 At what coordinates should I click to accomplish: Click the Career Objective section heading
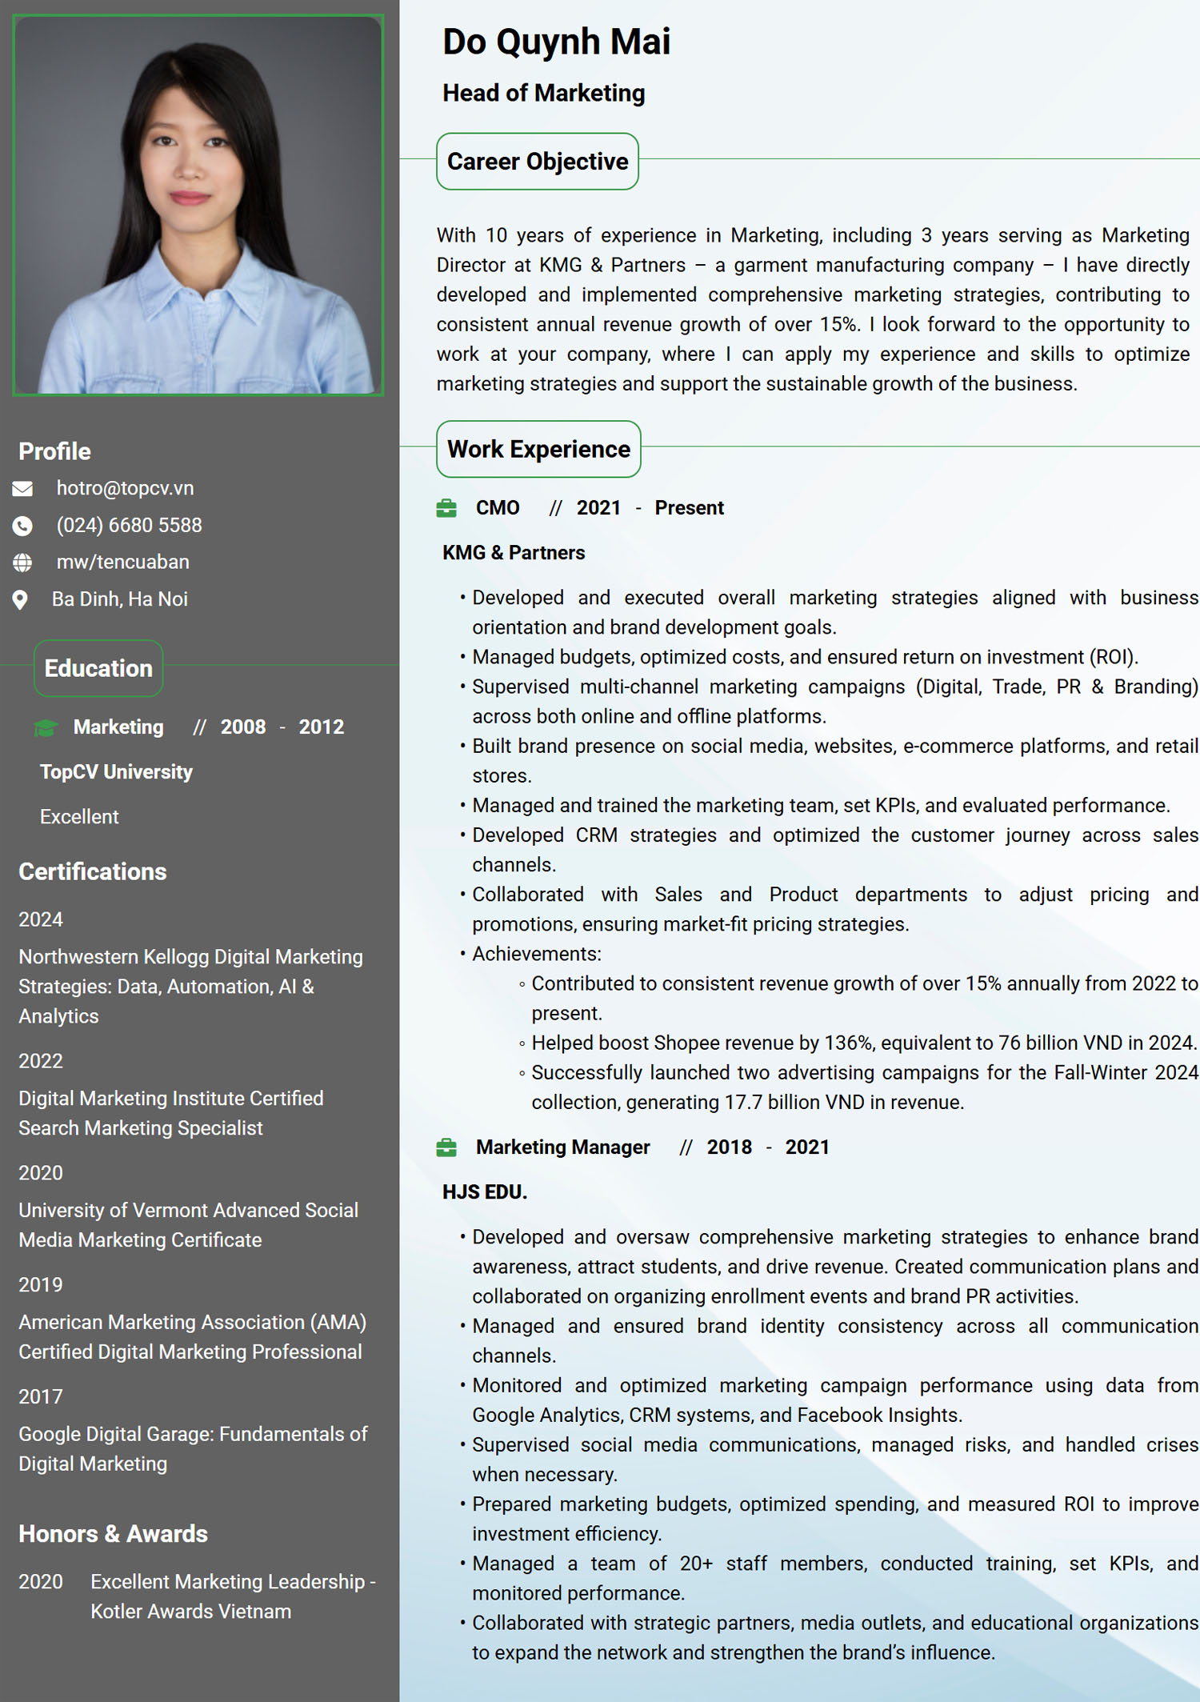pos(538,162)
